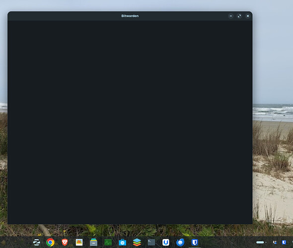Open the stacked layers app icon

tap(137, 243)
